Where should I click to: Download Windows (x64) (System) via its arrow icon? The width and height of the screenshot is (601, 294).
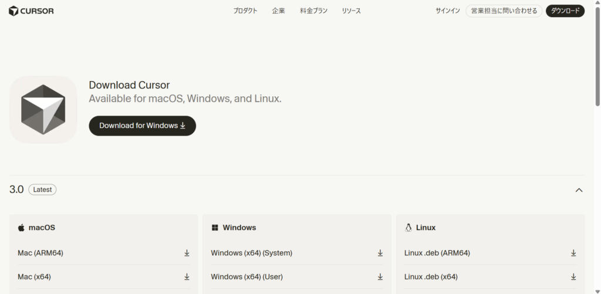pyautogui.click(x=380, y=253)
